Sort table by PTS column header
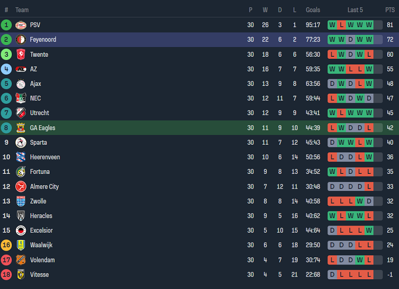Image resolution: width=399 pixels, height=289 pixels. (390, 10)
